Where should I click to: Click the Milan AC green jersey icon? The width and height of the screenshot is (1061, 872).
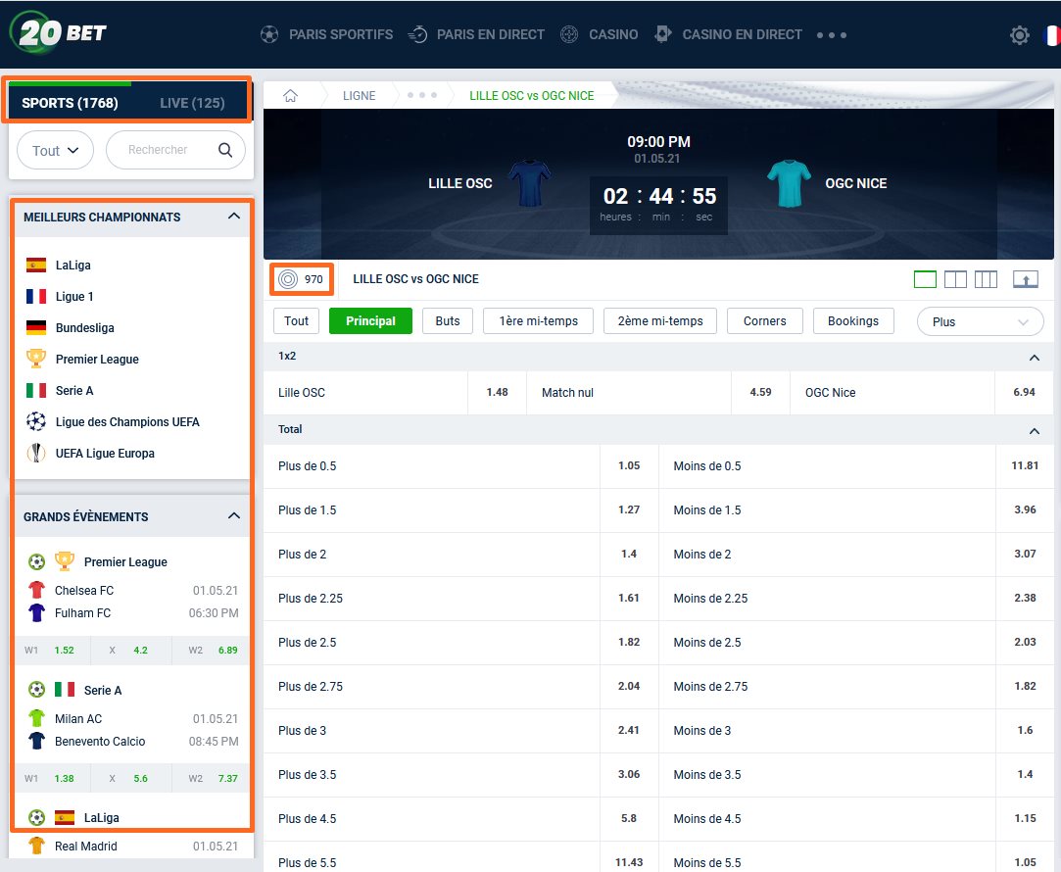pyautogui.click(x=36, y=718)
